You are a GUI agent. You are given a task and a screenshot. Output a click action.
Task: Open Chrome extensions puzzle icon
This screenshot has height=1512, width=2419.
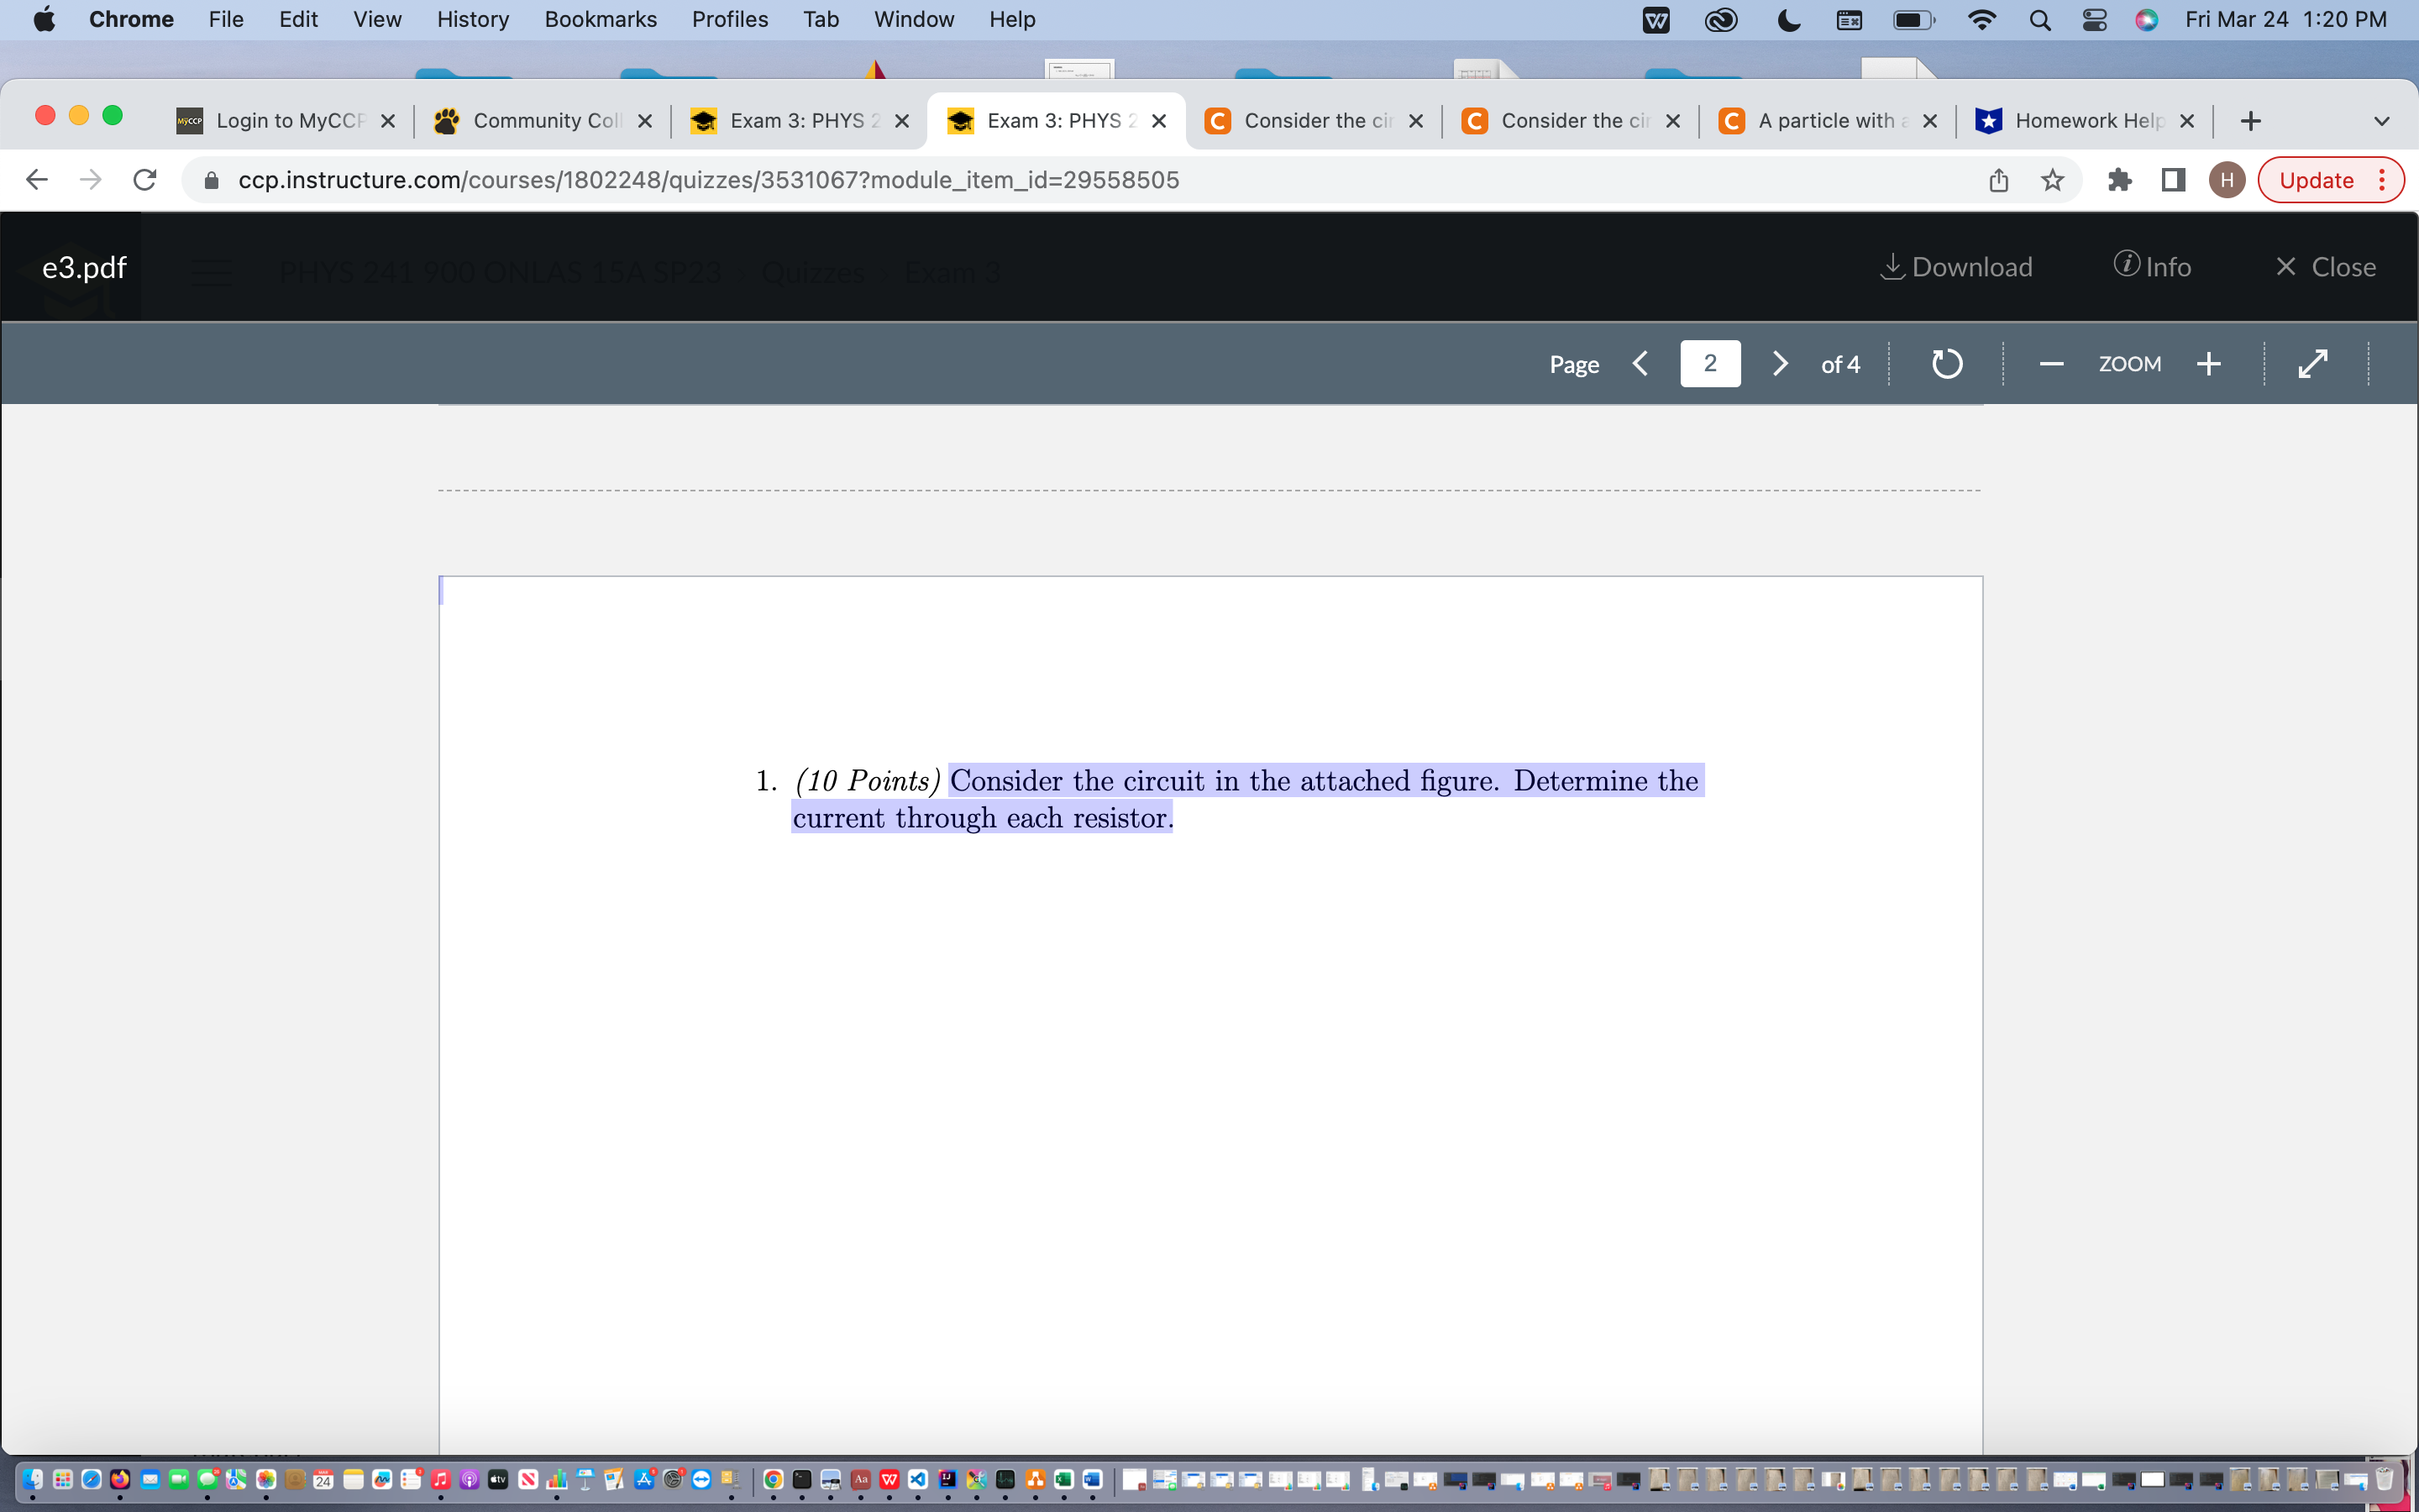pyautogui.click(x=2119, y=180)
